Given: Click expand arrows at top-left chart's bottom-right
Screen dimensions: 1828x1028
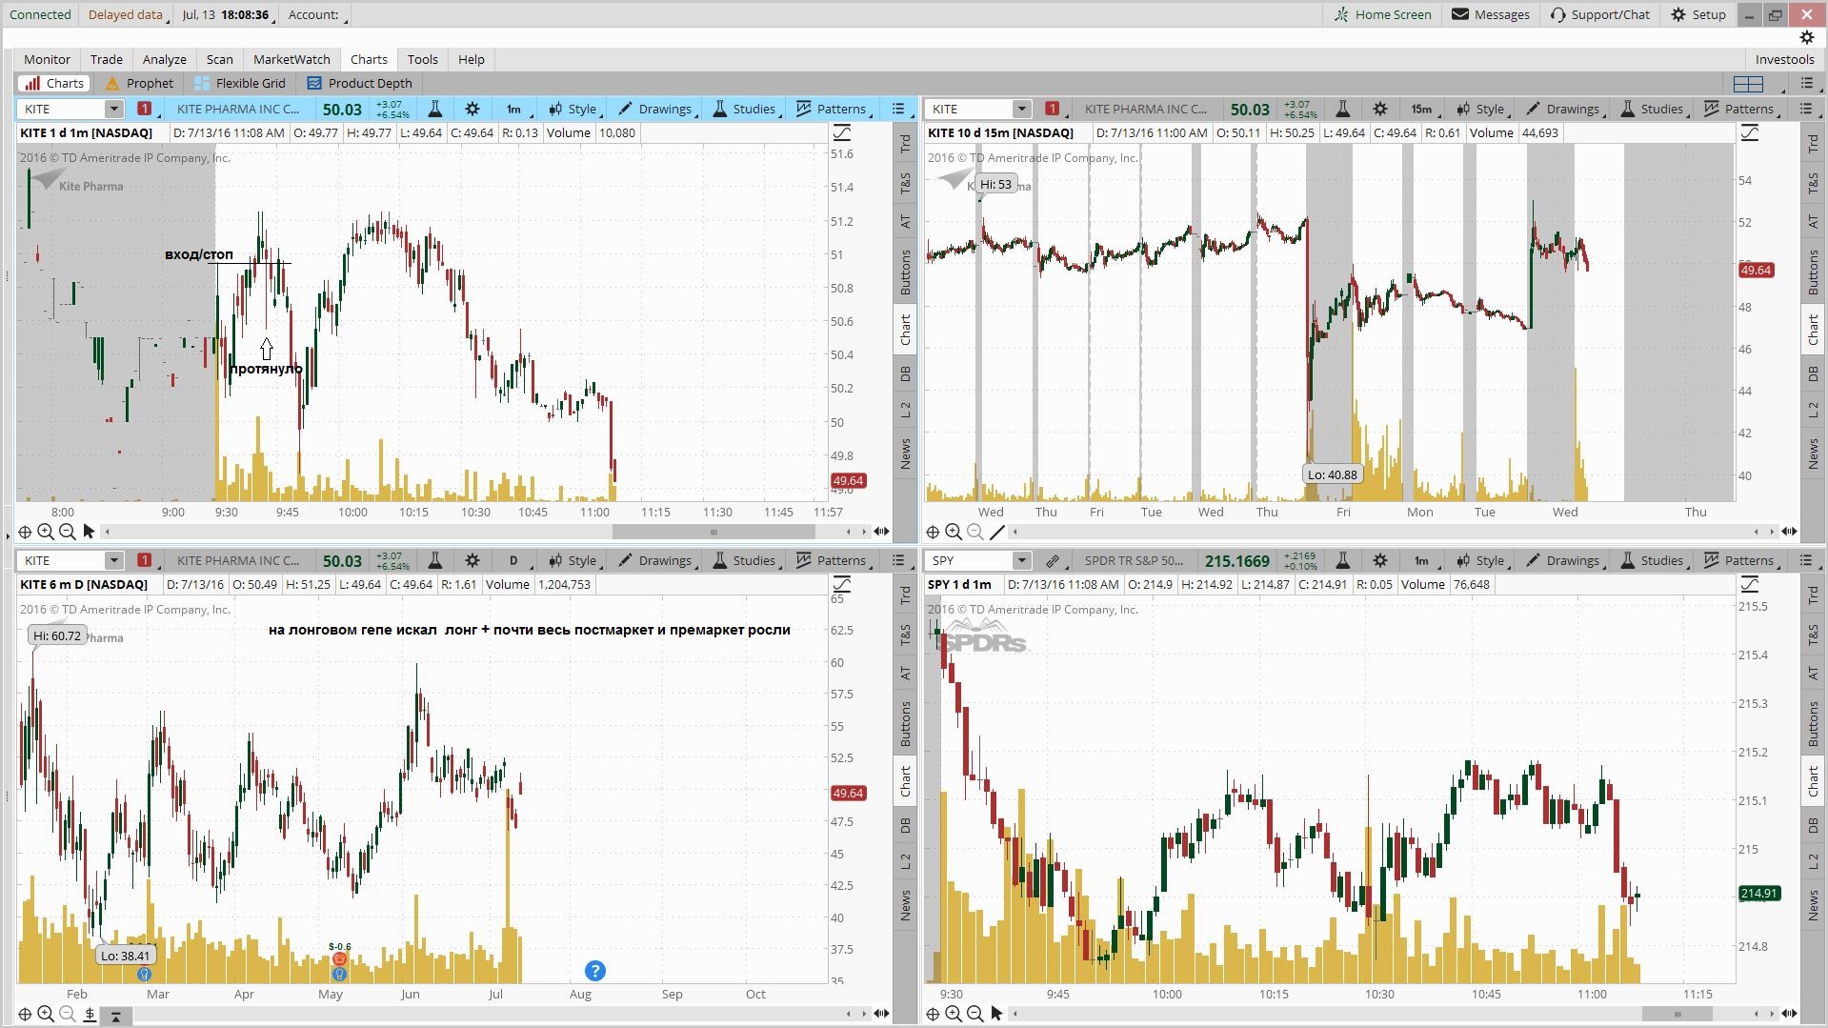Looking at the screenshot, I should pyautogui.click(x=881, y=532).
